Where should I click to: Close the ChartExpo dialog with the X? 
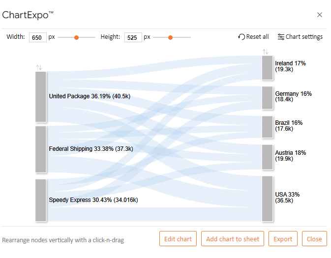click(x=320, y=15)
